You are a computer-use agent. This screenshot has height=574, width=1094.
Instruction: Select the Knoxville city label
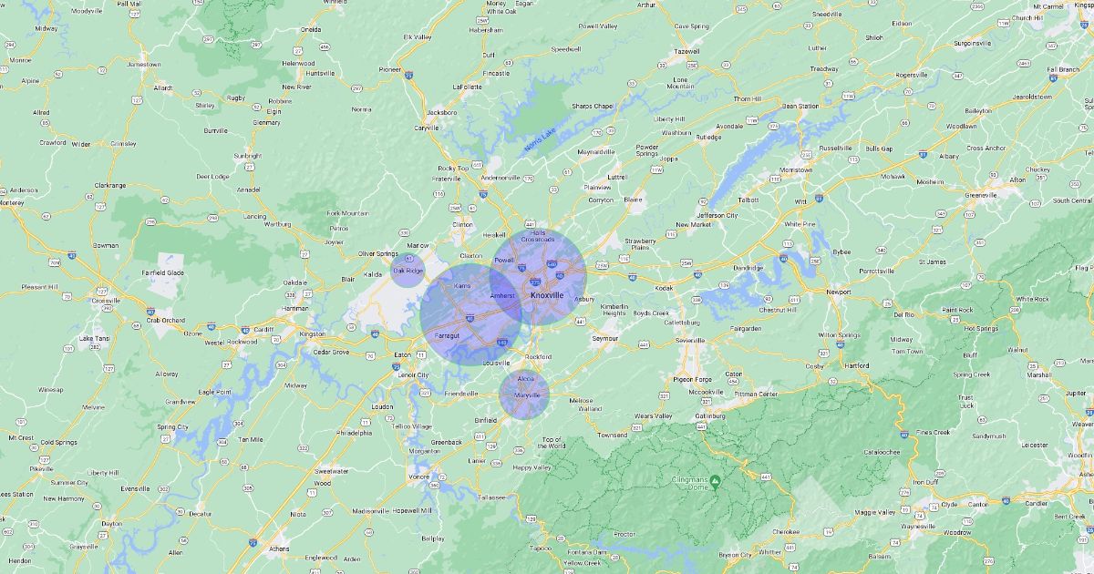[547, 295]
